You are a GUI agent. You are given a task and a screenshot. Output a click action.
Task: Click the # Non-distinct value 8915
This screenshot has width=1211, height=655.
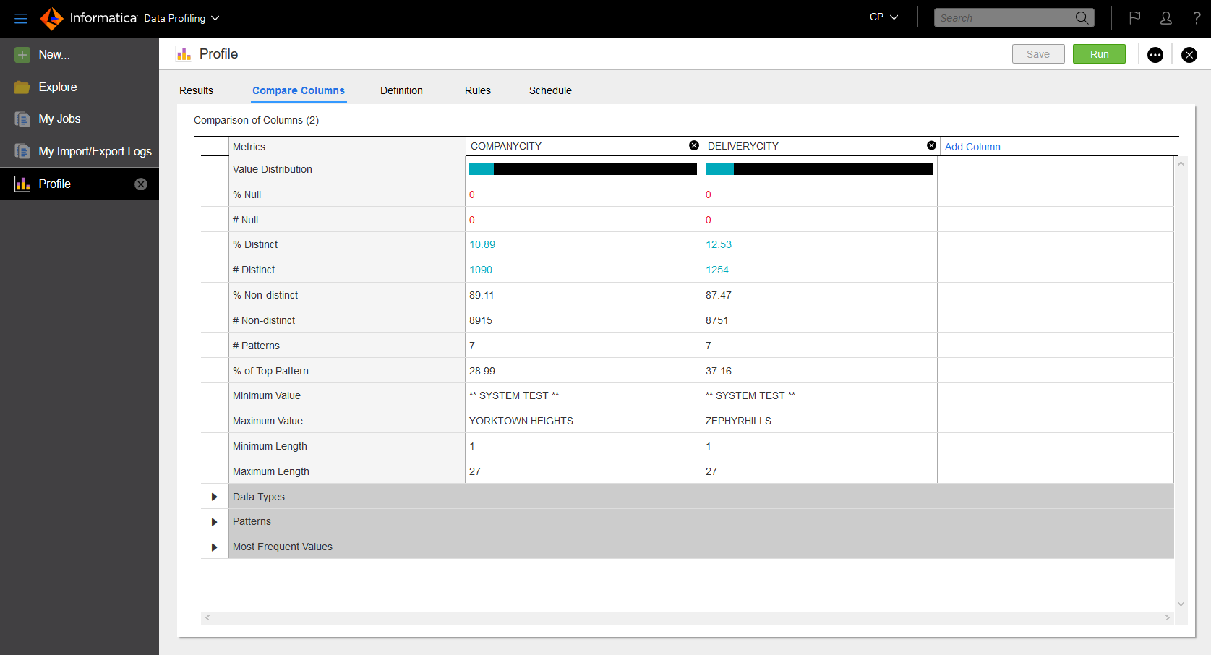tap(481, 320)
